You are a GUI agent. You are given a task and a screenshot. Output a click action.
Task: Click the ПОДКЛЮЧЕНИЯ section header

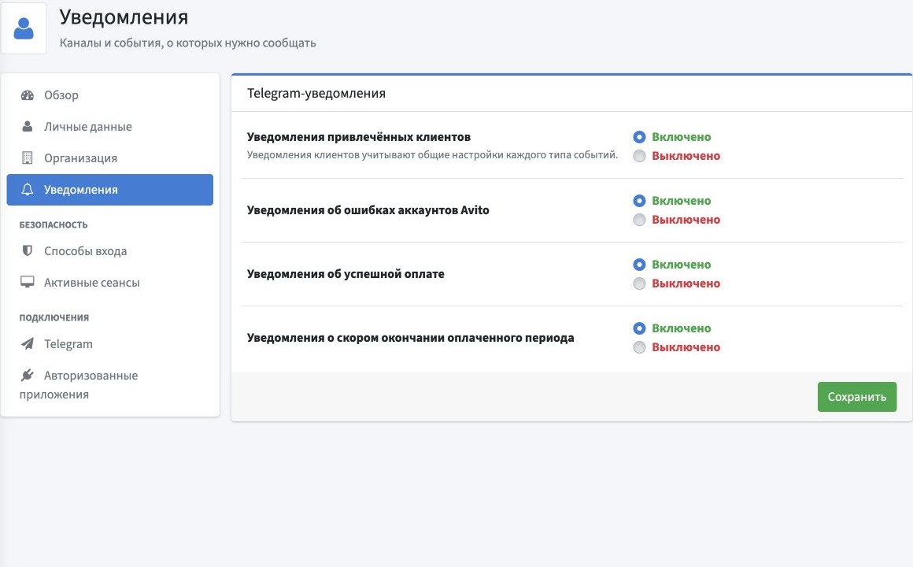click(54, 317)
